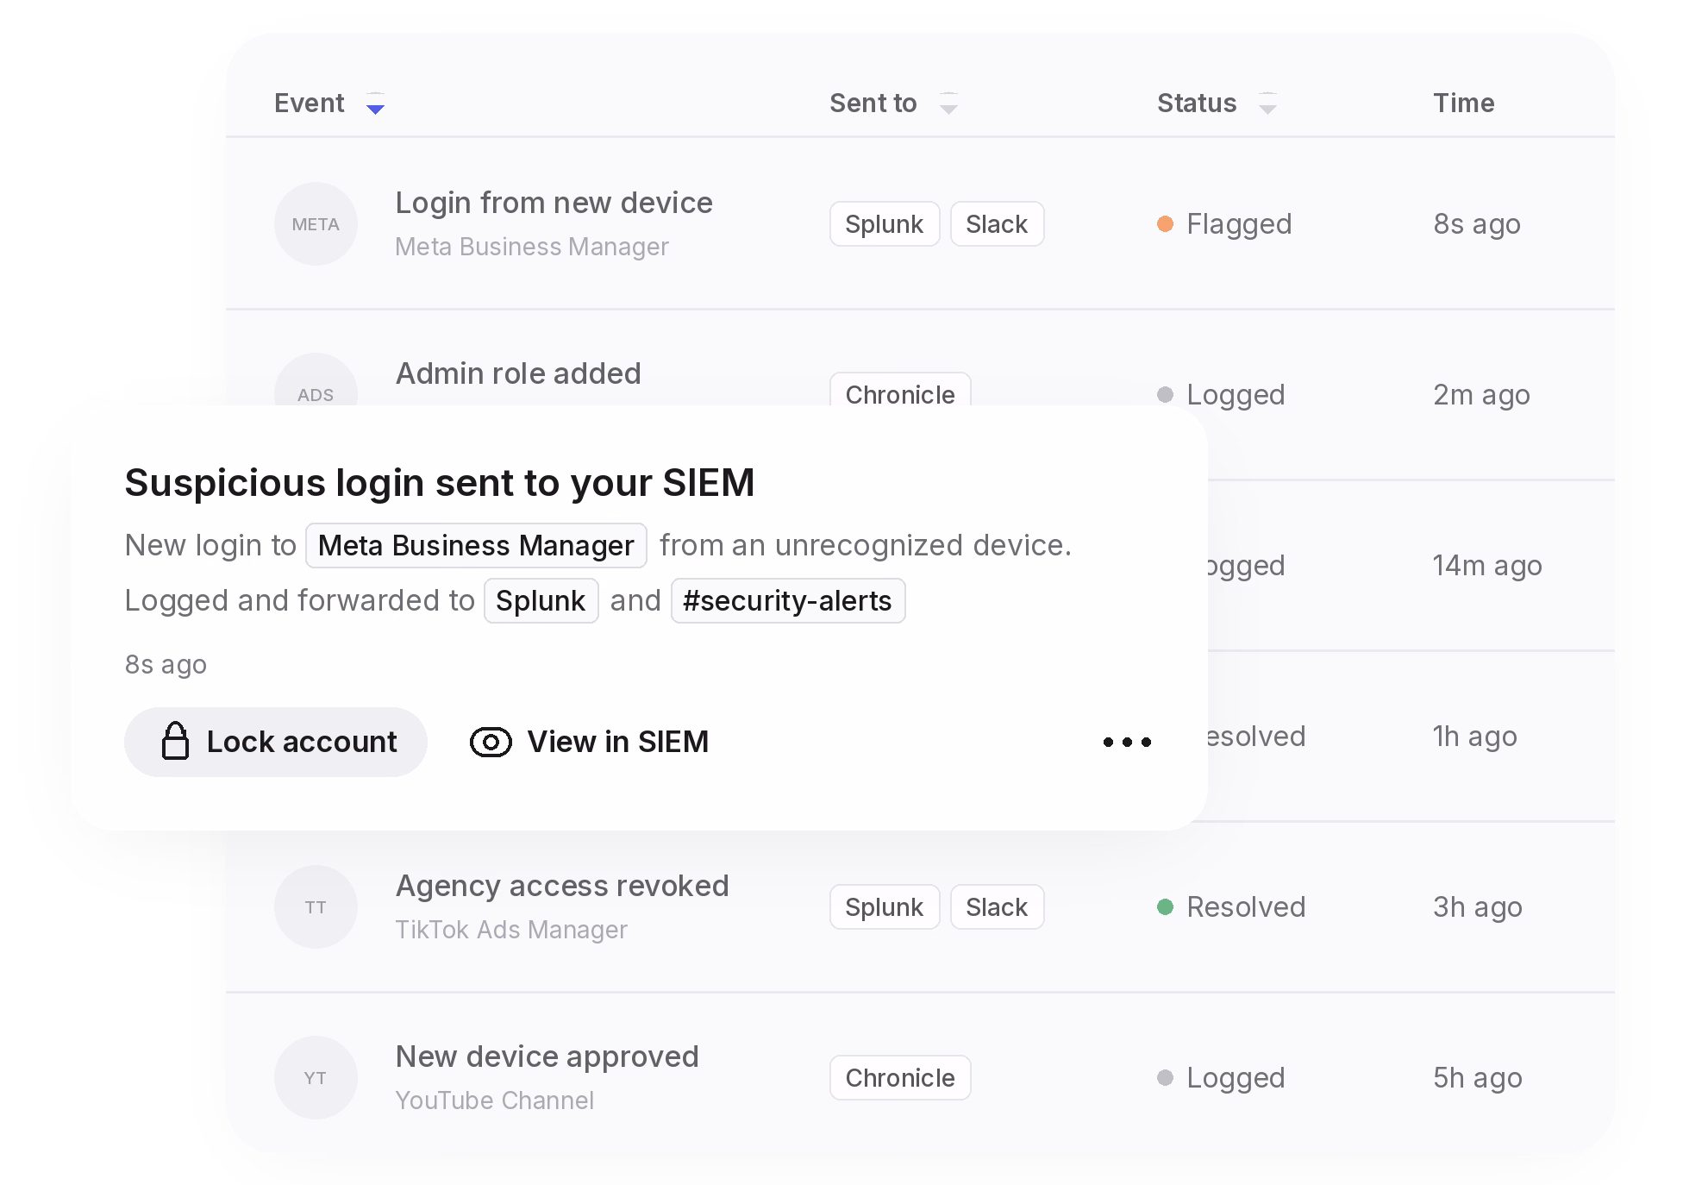Sort by the Status column arrow
The height and width of the screenshot is (1185, 1683).
(x=1267, y=103)
